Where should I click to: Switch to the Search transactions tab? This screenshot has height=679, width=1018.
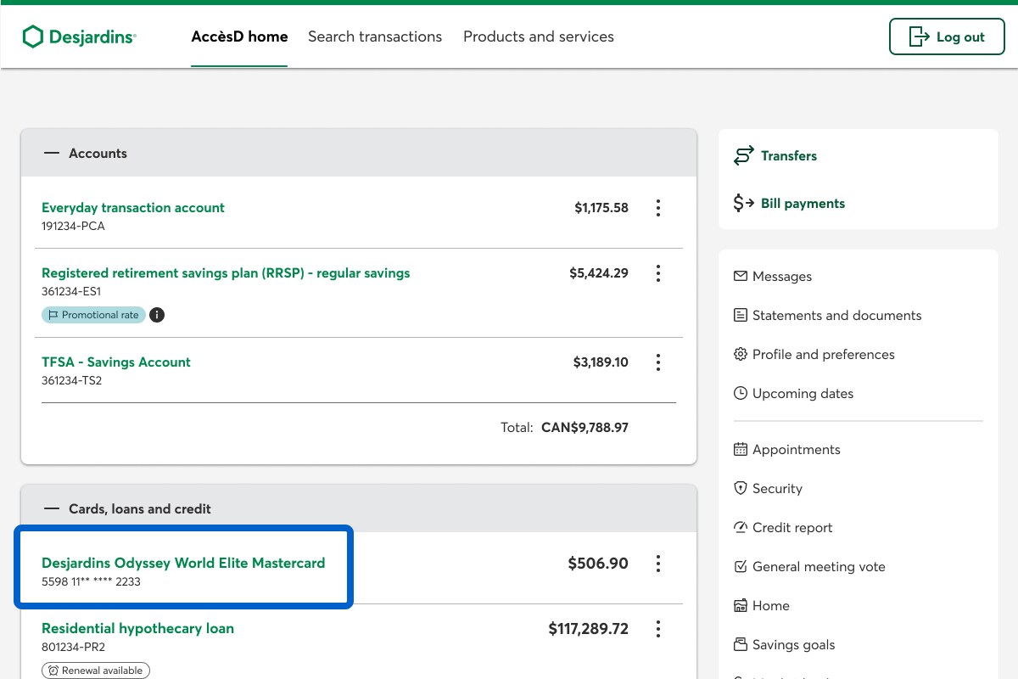point(375,36)
